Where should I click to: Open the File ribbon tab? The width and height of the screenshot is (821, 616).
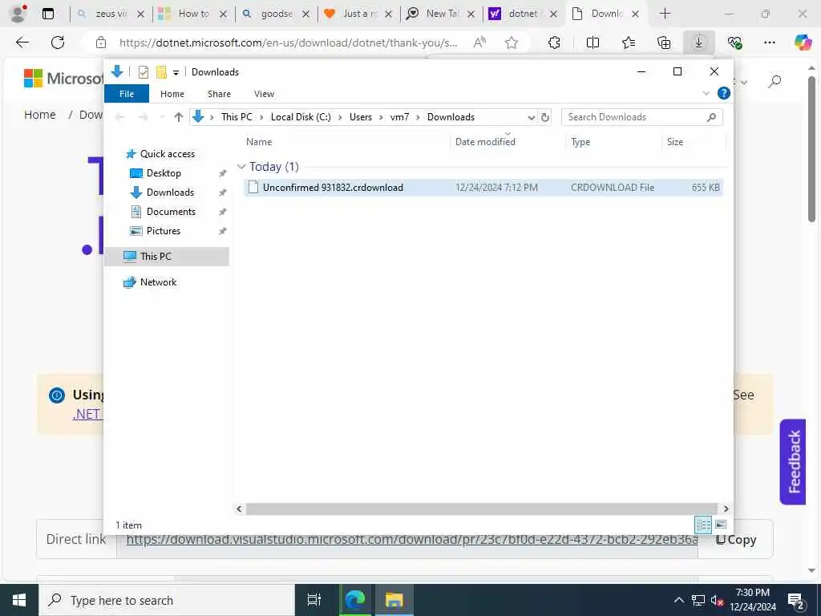click(x=127, y=94)
